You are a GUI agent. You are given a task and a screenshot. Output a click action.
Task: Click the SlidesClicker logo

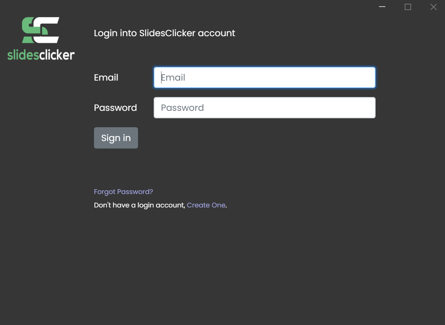coord(41,38)
